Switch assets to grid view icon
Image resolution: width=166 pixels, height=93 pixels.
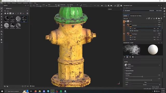pyautogui.click(x=27, y=13)
